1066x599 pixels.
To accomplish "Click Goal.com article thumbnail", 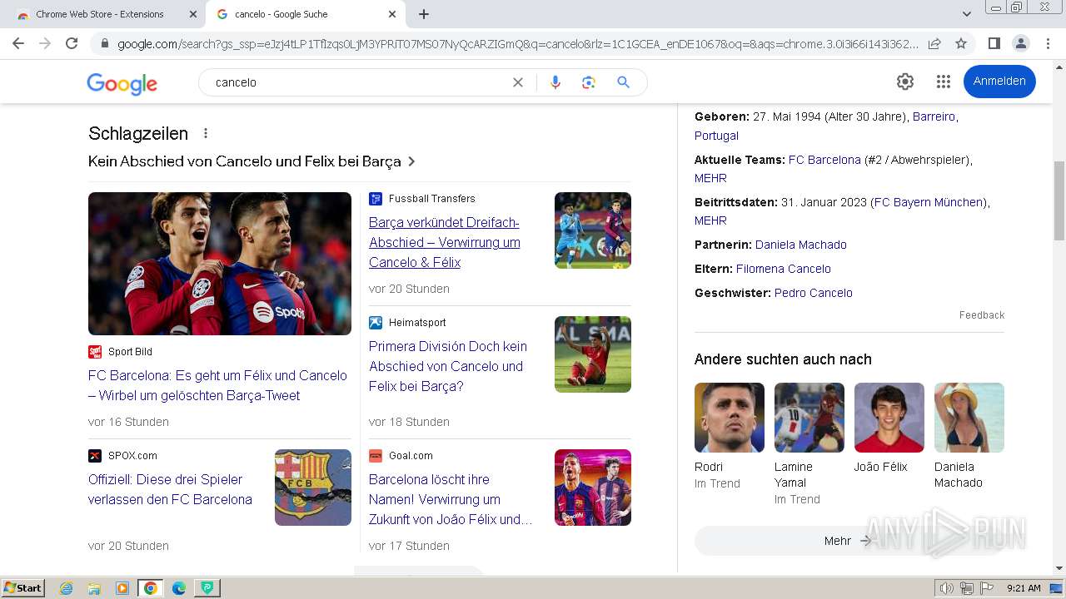I will click(593, 488).
